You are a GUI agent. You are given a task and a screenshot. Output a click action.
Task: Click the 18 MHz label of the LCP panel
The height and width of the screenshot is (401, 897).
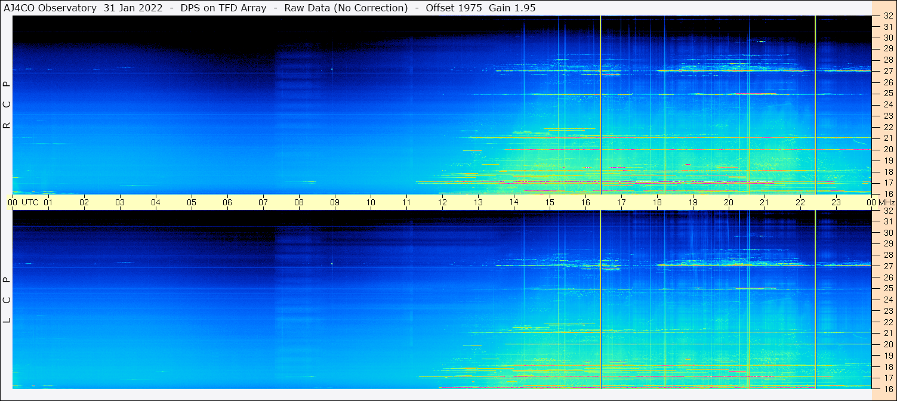click(x=887, y=366)
